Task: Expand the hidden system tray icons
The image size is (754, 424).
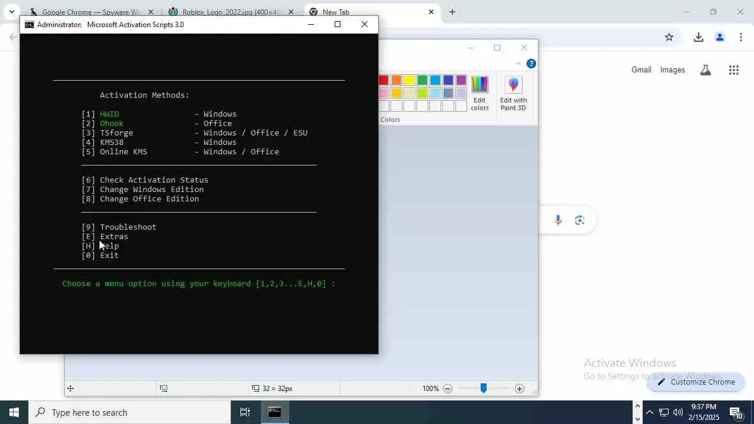Action: coord(649,412)
